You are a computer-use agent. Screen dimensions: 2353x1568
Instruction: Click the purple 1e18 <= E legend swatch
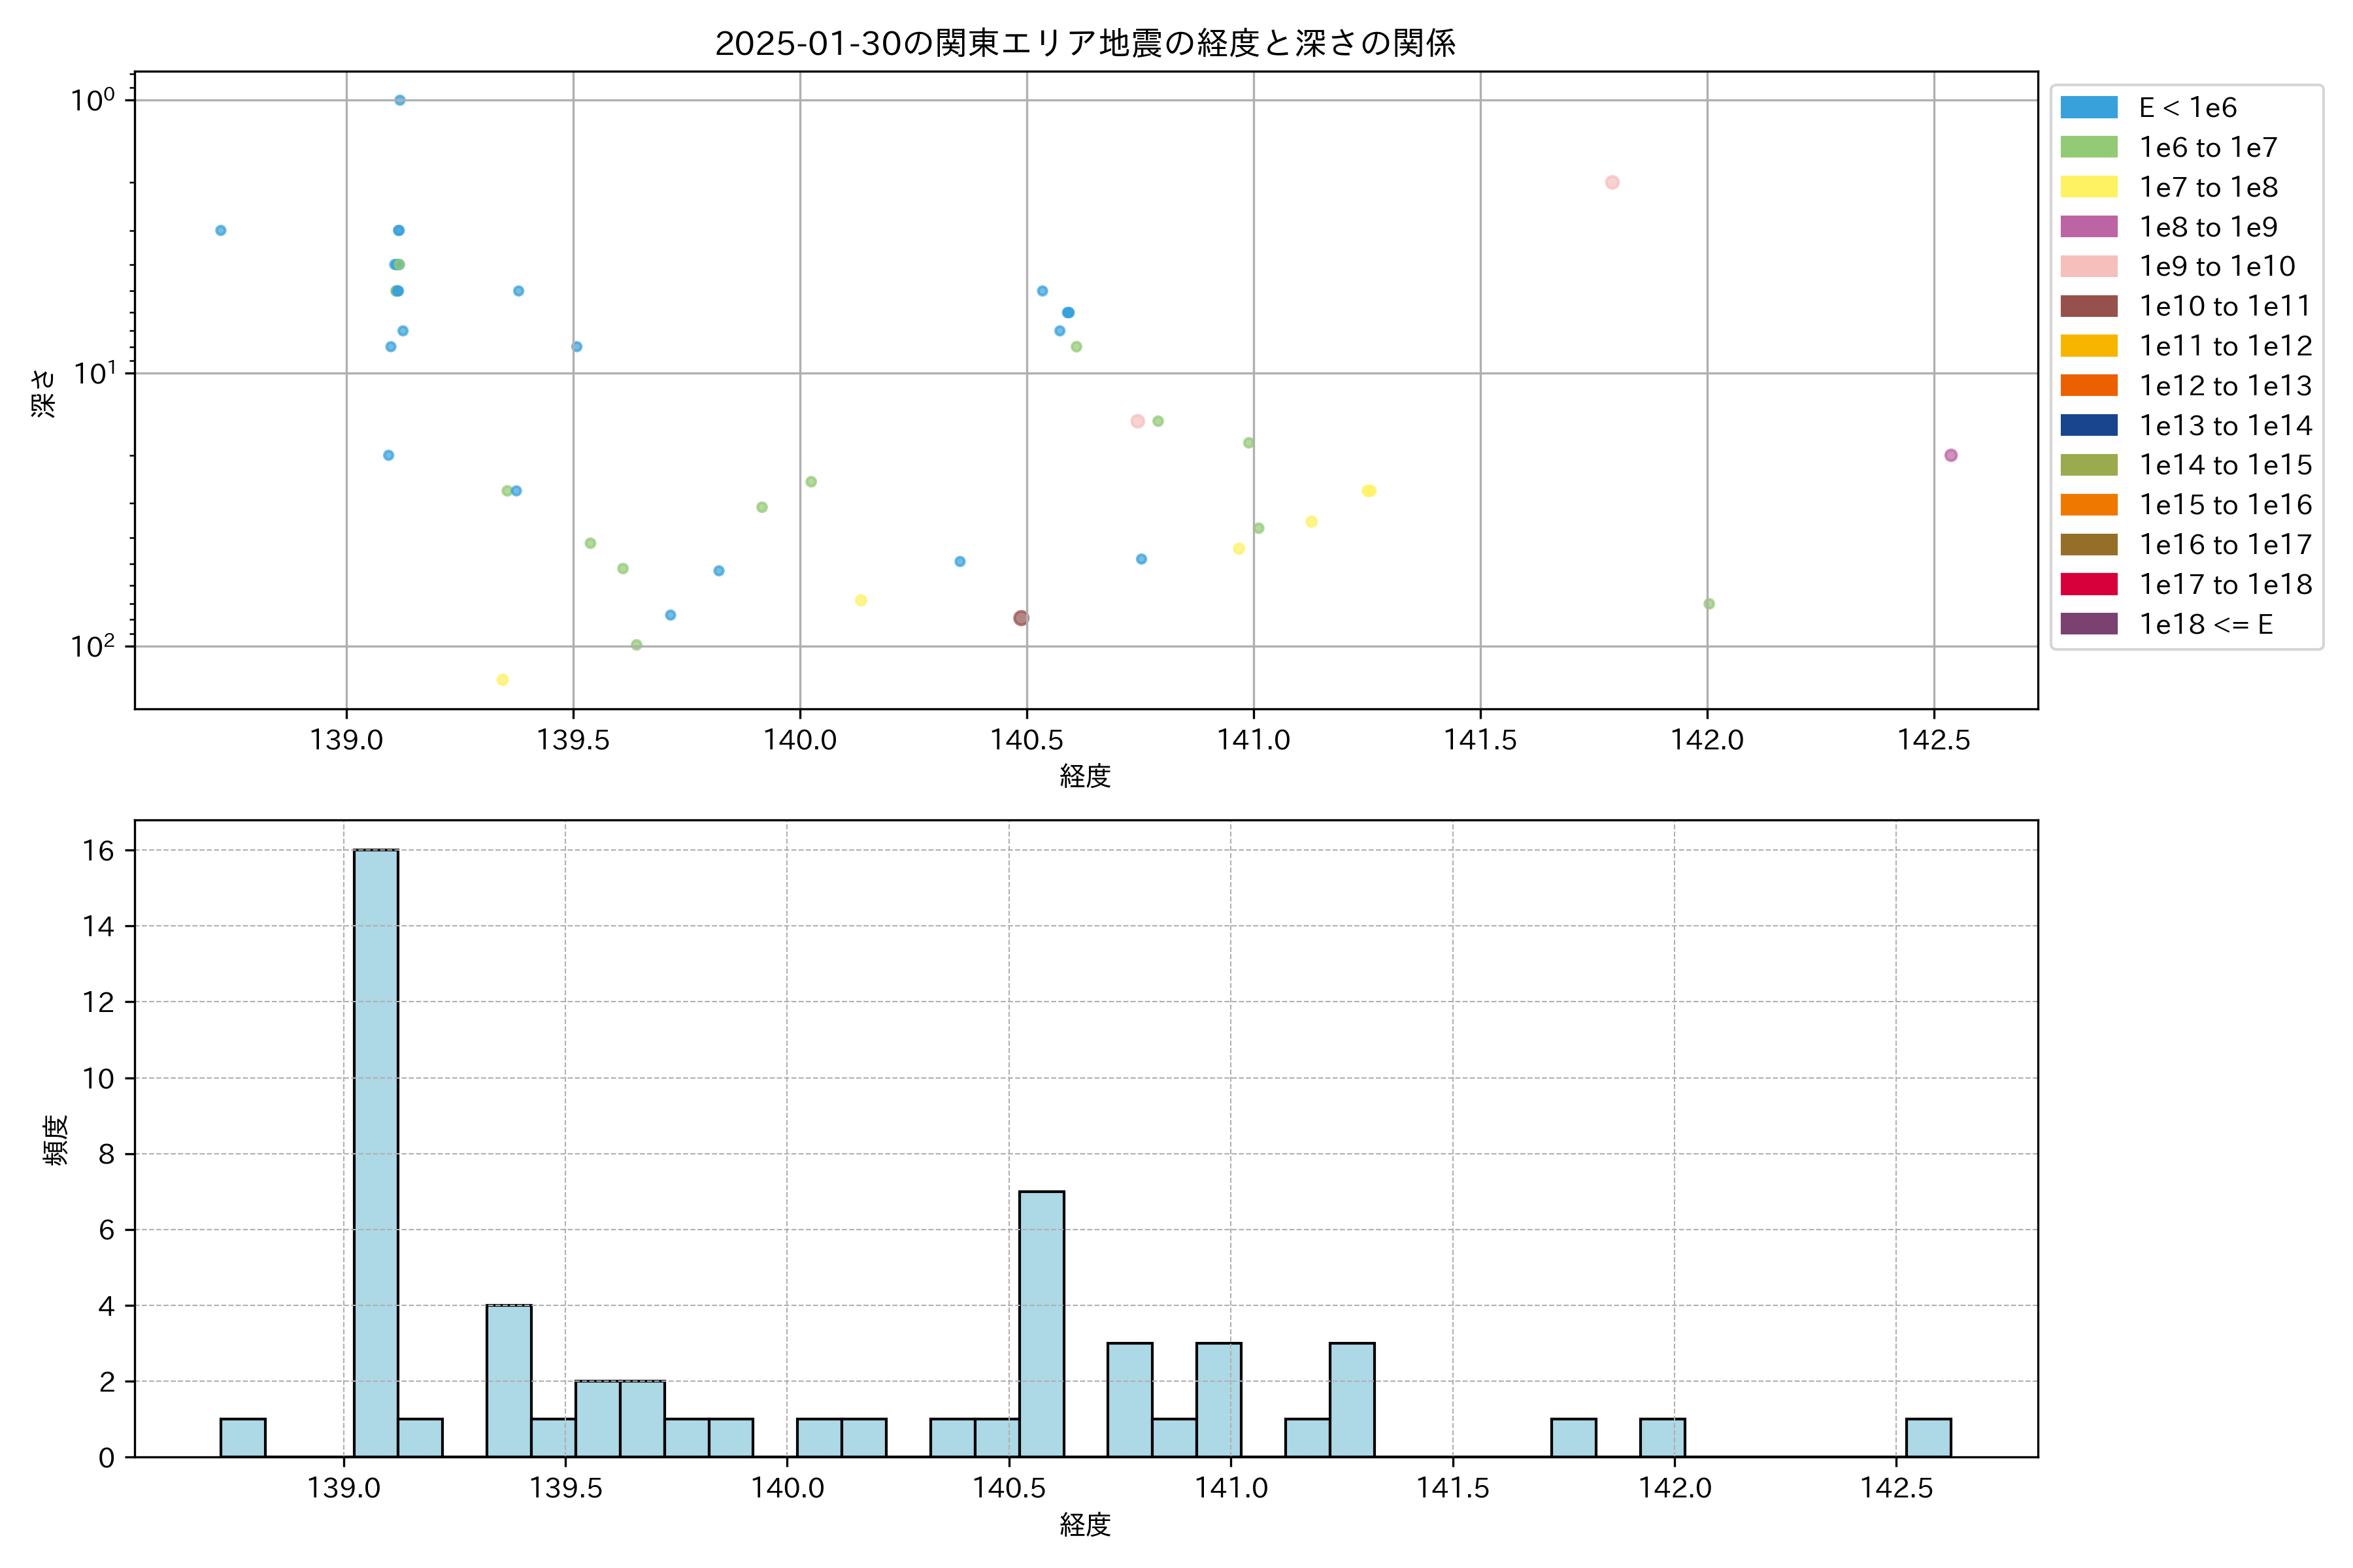tap(2089, 624)
